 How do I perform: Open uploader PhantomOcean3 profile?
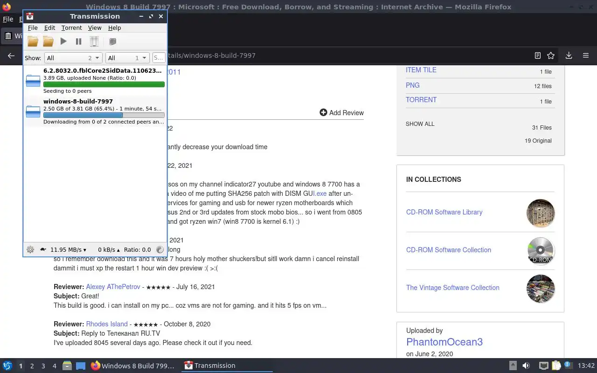444,342
